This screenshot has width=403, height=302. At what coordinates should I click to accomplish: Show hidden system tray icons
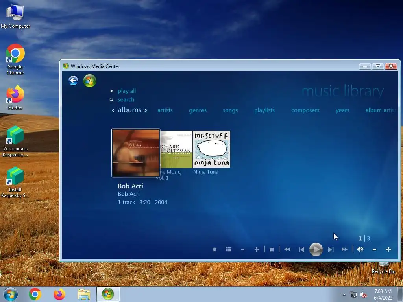344,295
